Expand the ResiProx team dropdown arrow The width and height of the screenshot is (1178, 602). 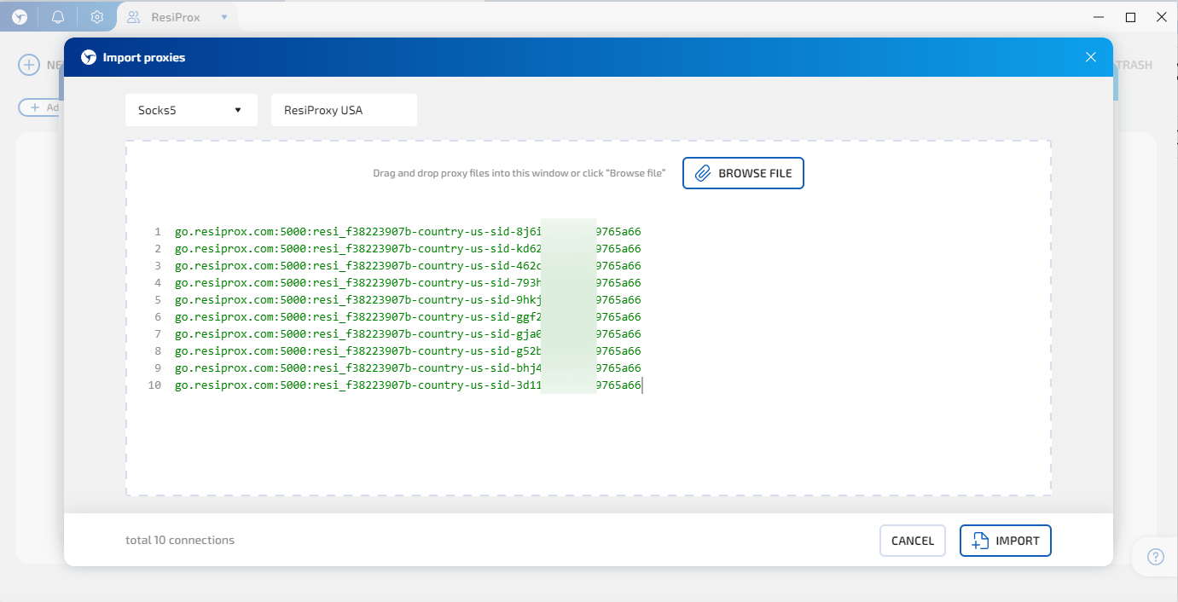click(223, 17)
